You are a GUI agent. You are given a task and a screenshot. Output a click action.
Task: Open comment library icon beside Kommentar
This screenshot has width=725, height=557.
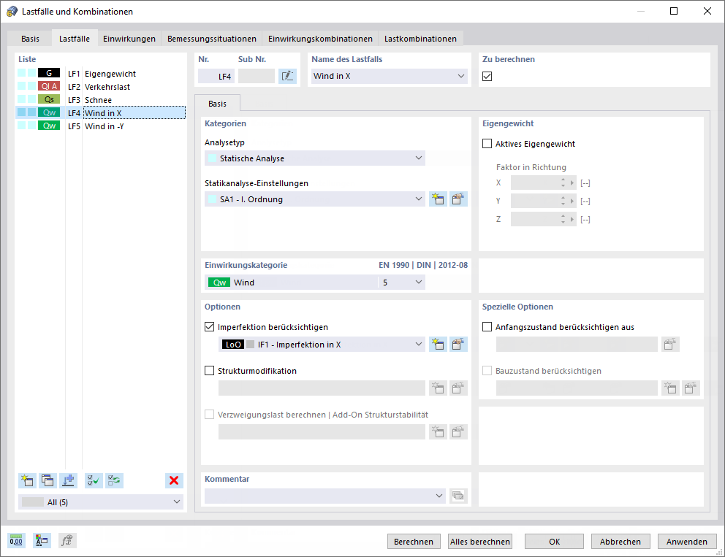click(x=458, y=496)
